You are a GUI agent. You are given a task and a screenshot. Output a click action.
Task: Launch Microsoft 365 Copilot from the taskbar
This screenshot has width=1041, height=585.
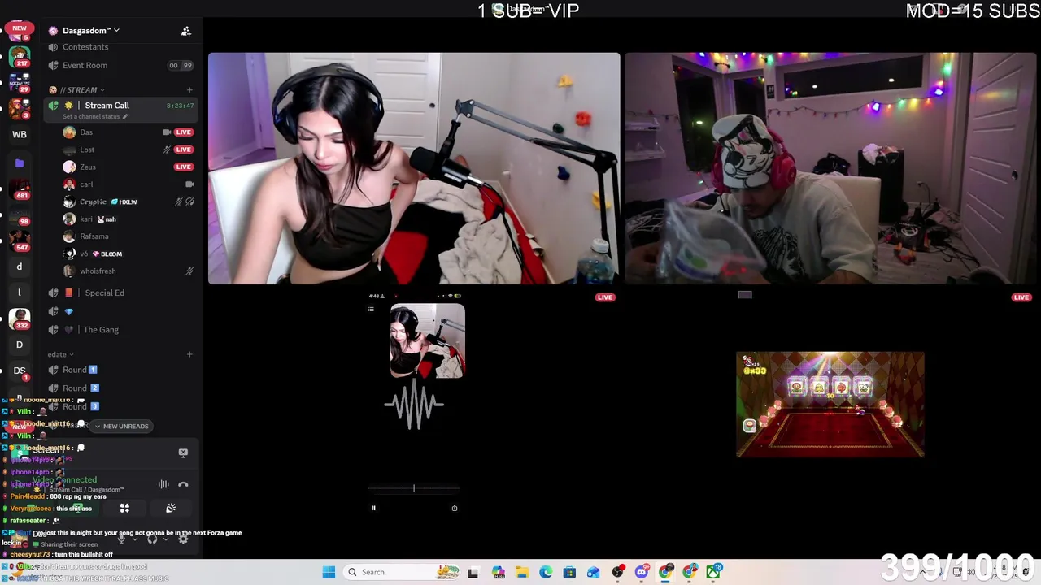498,572
